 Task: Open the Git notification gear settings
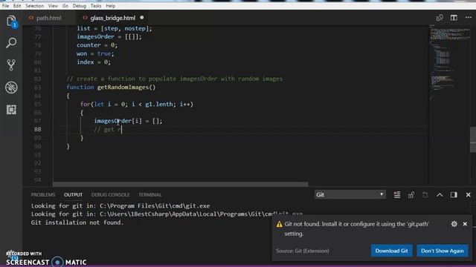454,224
